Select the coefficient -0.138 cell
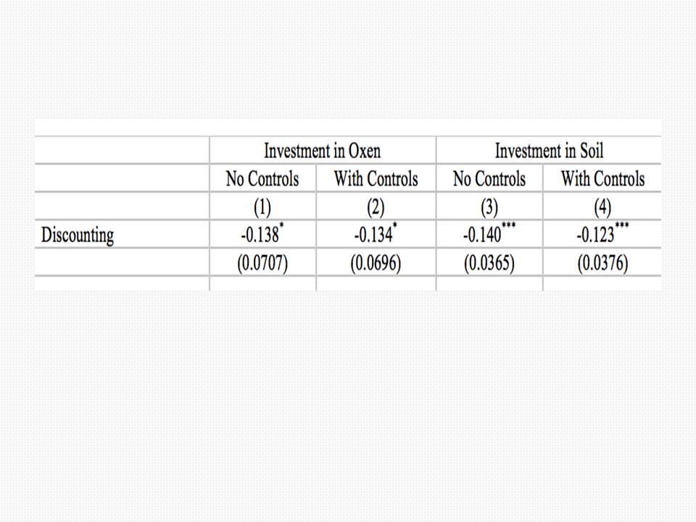The width and height of the screenshot is (696, 522). point(262,234)
